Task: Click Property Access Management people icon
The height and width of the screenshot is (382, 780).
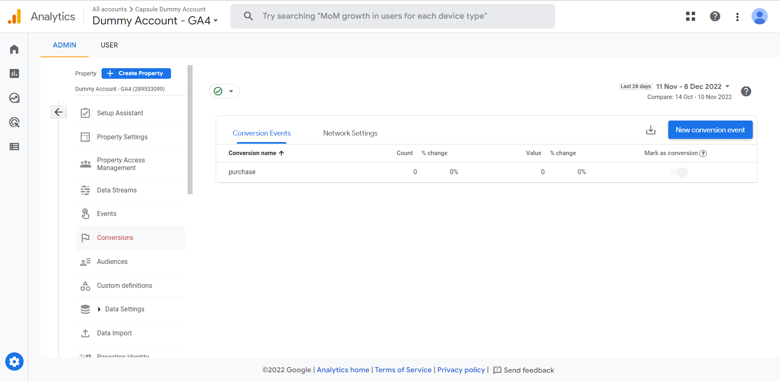Action: [x=85, y=164]
